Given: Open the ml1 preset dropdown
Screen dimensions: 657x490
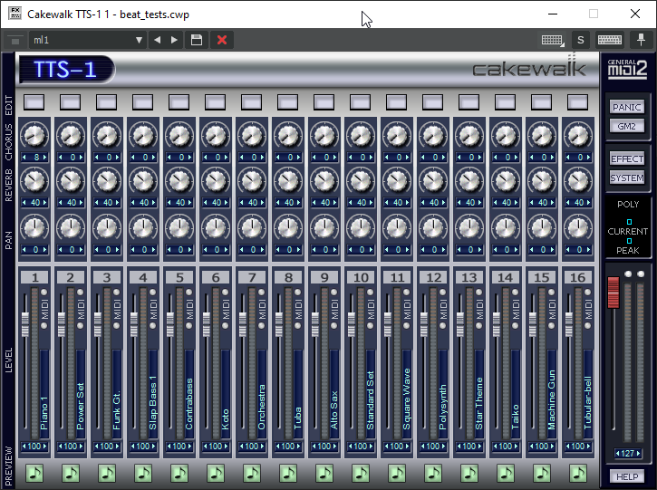Looking at the screenshot, I should click(x=139, y=40).
